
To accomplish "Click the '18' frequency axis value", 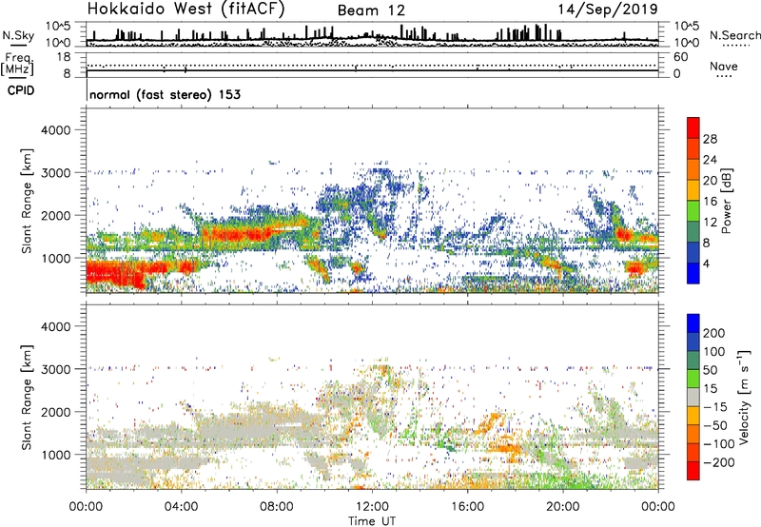I will (64, 57).
